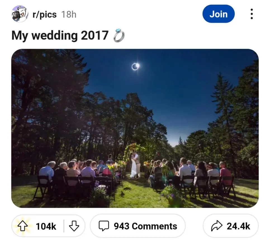270x241 pixels.
Task: Click the solar eclipse in the photo
Action: pyautogui.click(x=136, y=66)
